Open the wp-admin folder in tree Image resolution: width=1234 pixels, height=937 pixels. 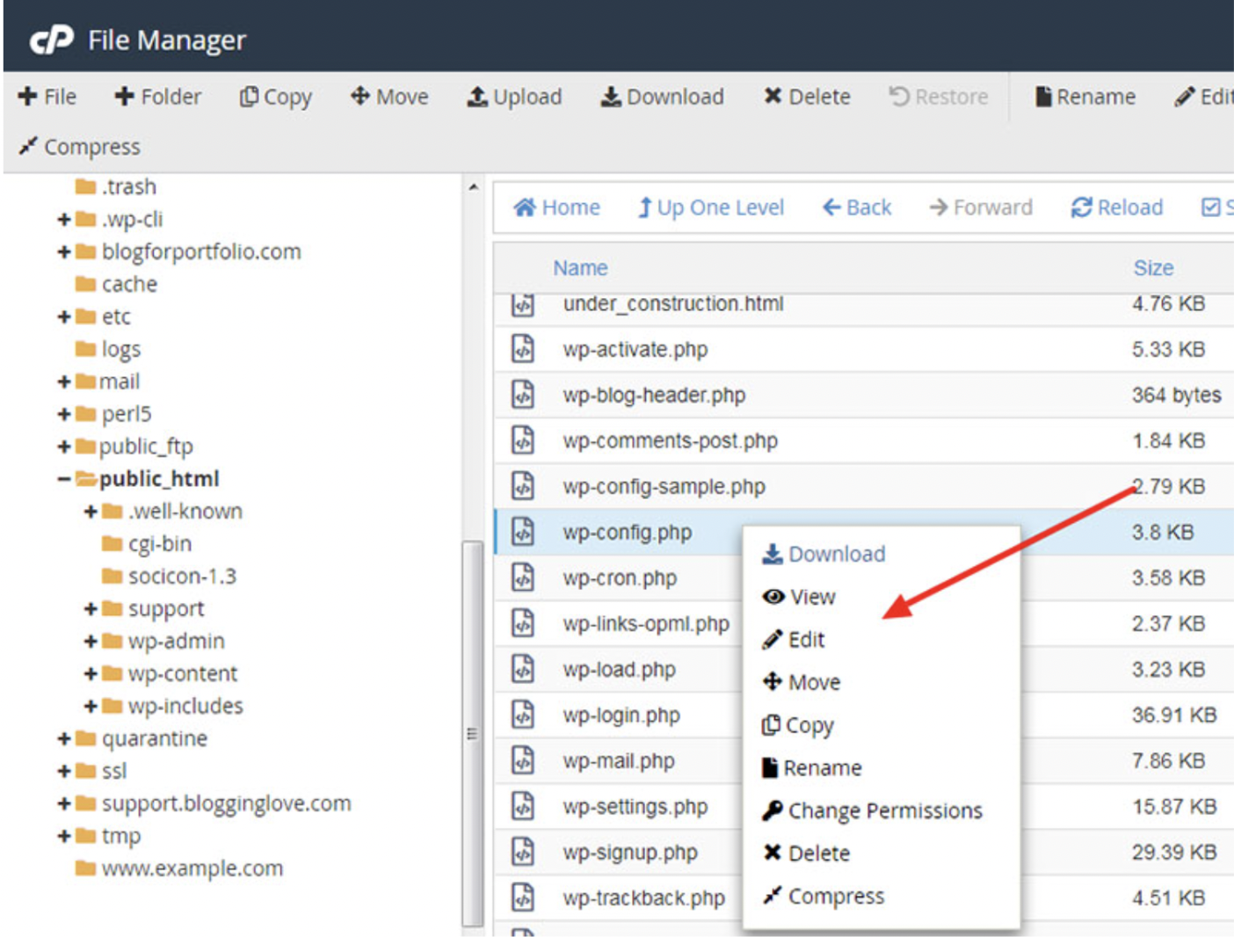tap(176, 642)
